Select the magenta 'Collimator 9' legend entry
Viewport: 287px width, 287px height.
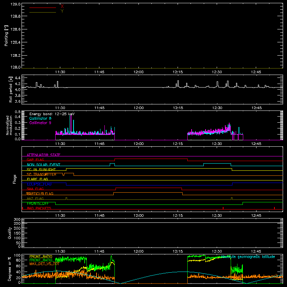(x=40, y=123)
